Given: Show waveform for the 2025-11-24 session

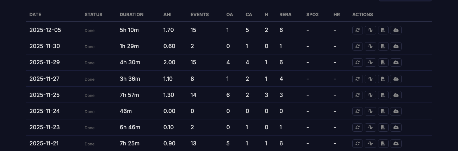Looking at the screenshot, I should (x=370, y=111).
